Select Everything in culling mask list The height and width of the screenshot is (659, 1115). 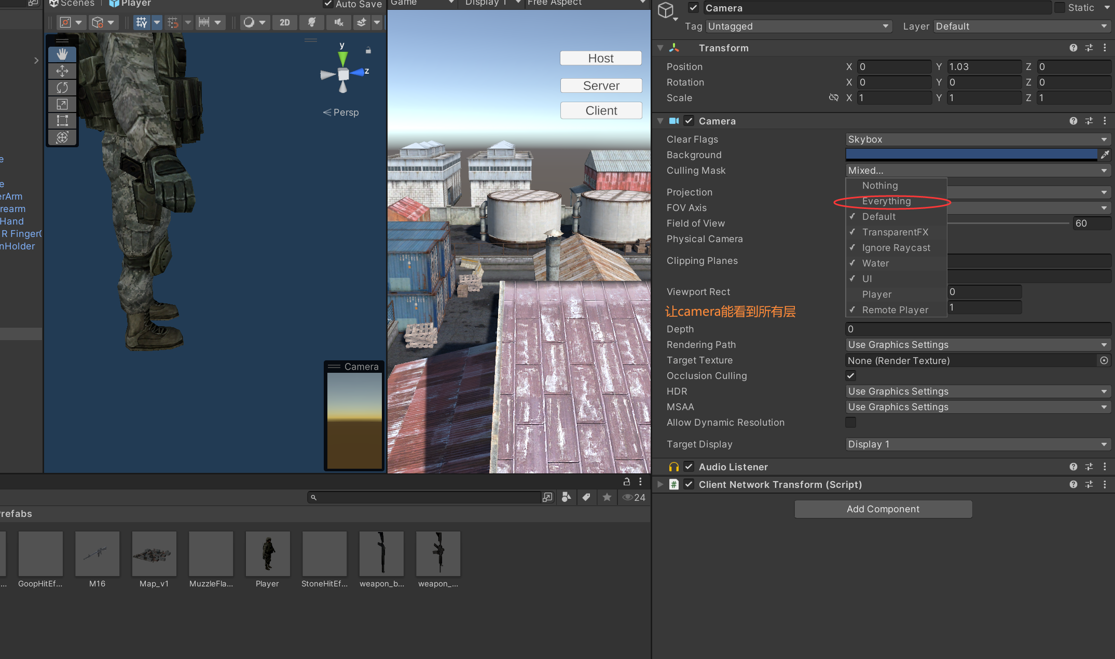pos(896,201)
